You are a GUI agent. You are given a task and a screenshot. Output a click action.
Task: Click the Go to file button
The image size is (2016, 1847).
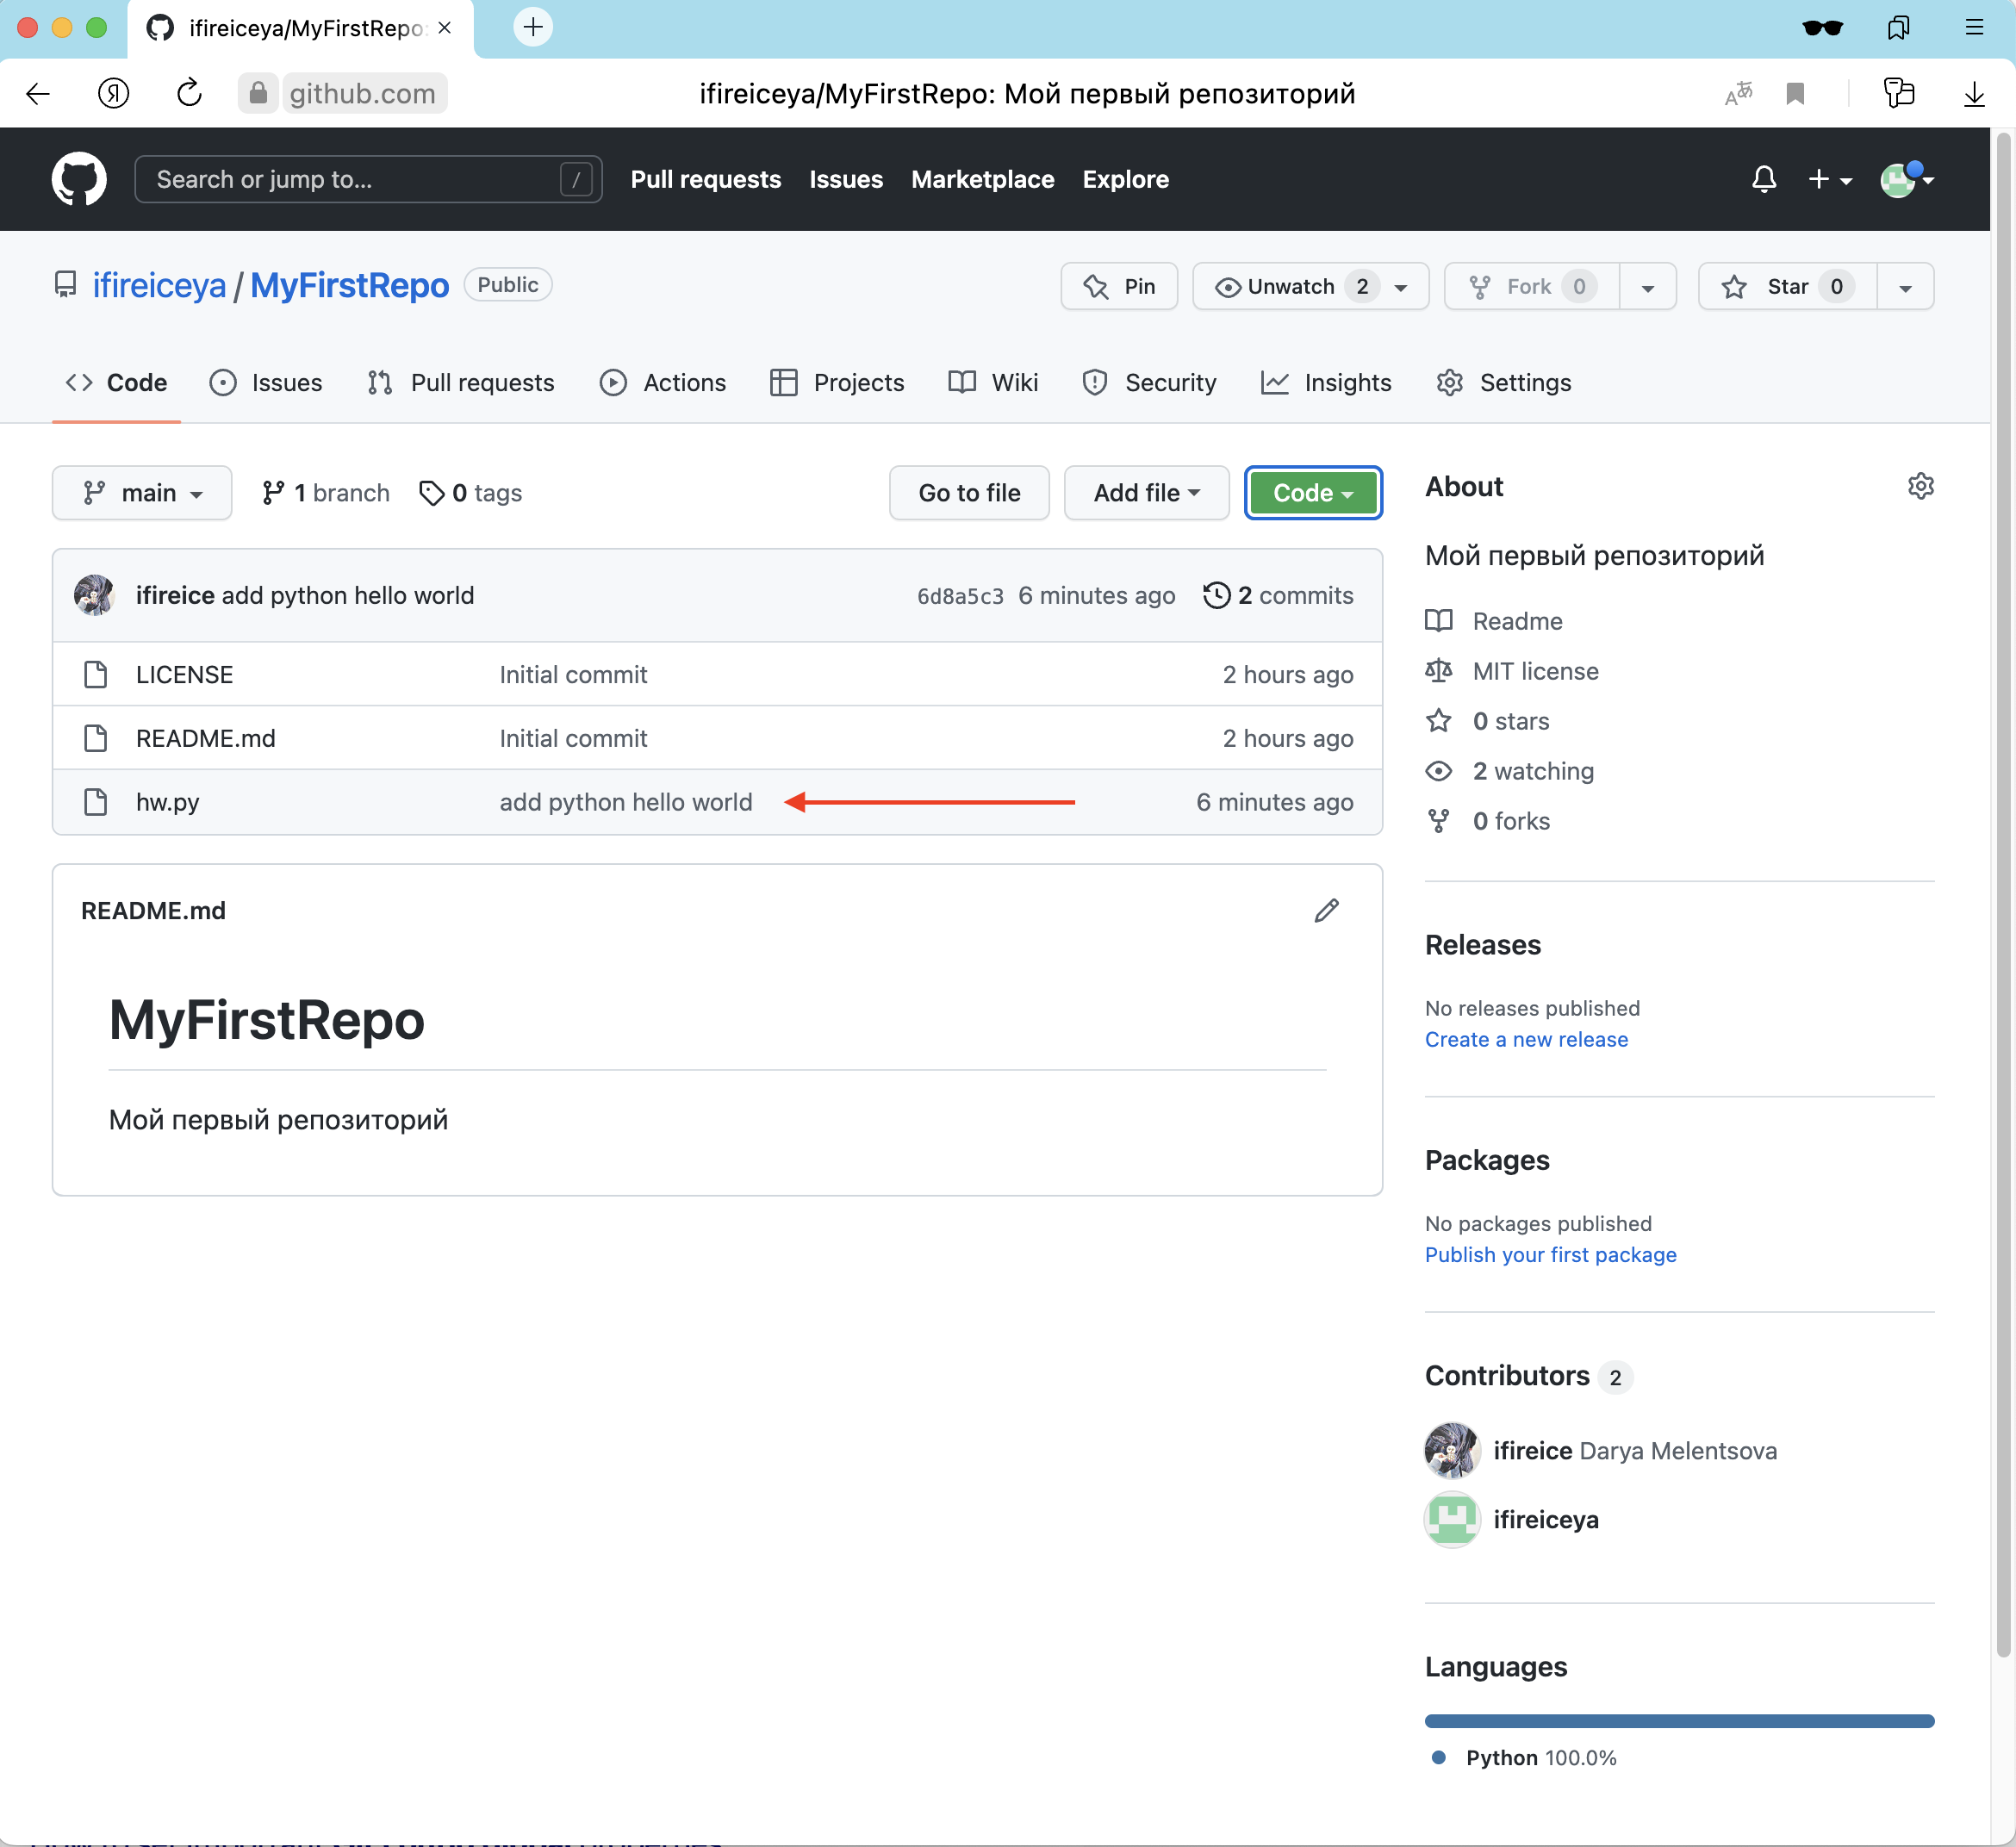[968, 493]
